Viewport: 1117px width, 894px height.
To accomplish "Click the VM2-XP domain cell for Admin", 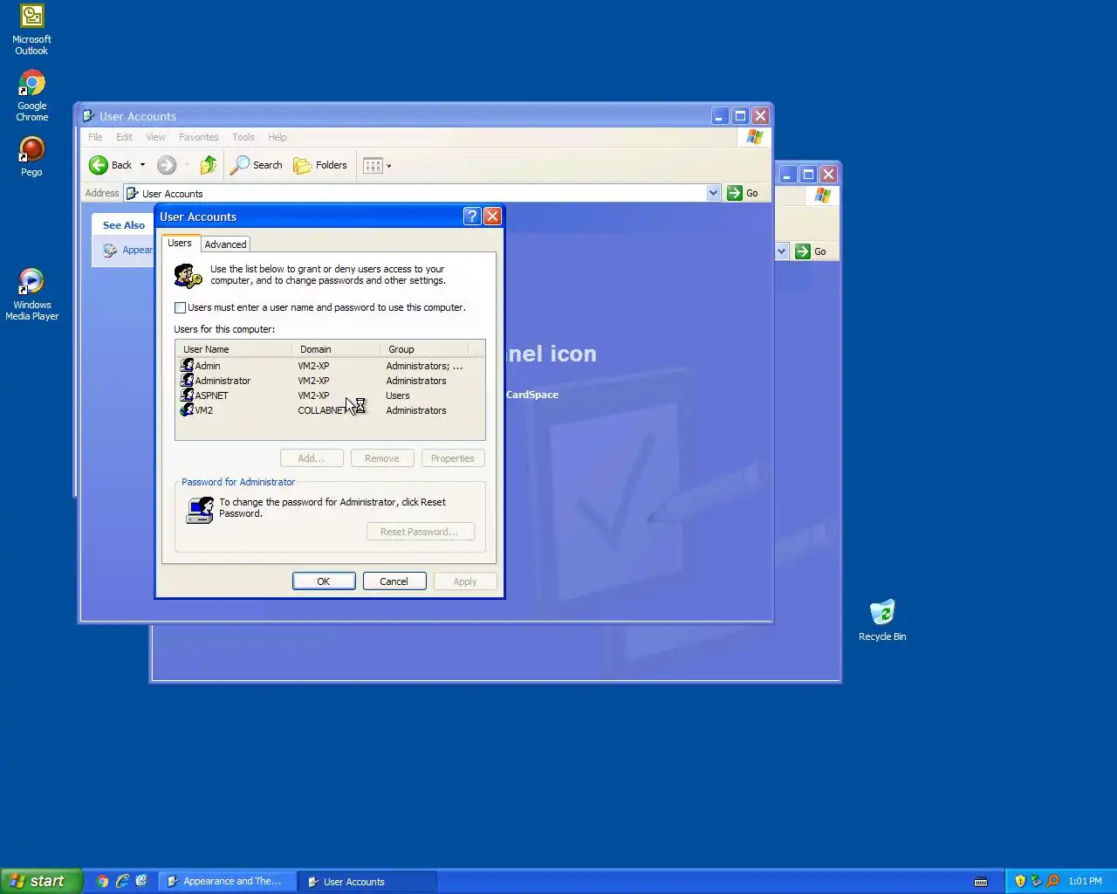I will pos(314,366).
